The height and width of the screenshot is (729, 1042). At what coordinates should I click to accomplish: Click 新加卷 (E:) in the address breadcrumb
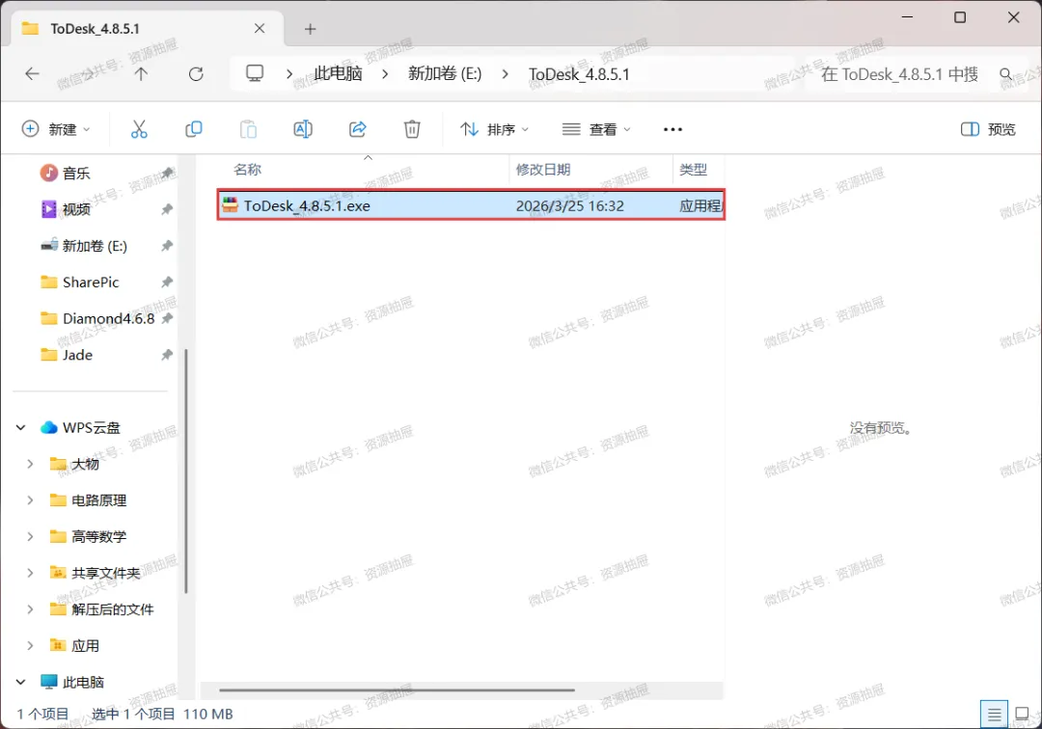tap(445, 73)
